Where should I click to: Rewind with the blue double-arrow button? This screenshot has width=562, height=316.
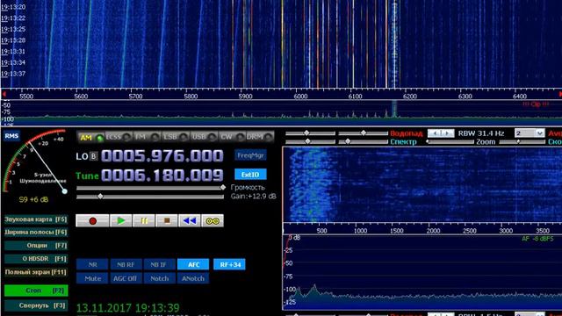coord(190,220)
